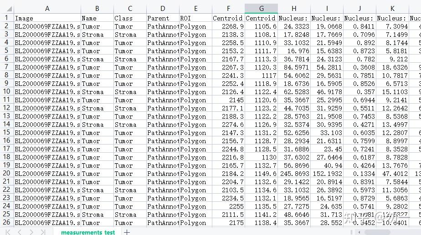The image size is (421, 235).
Task: Select the cell with value 0.892
Action: click(x=360, y=43)
